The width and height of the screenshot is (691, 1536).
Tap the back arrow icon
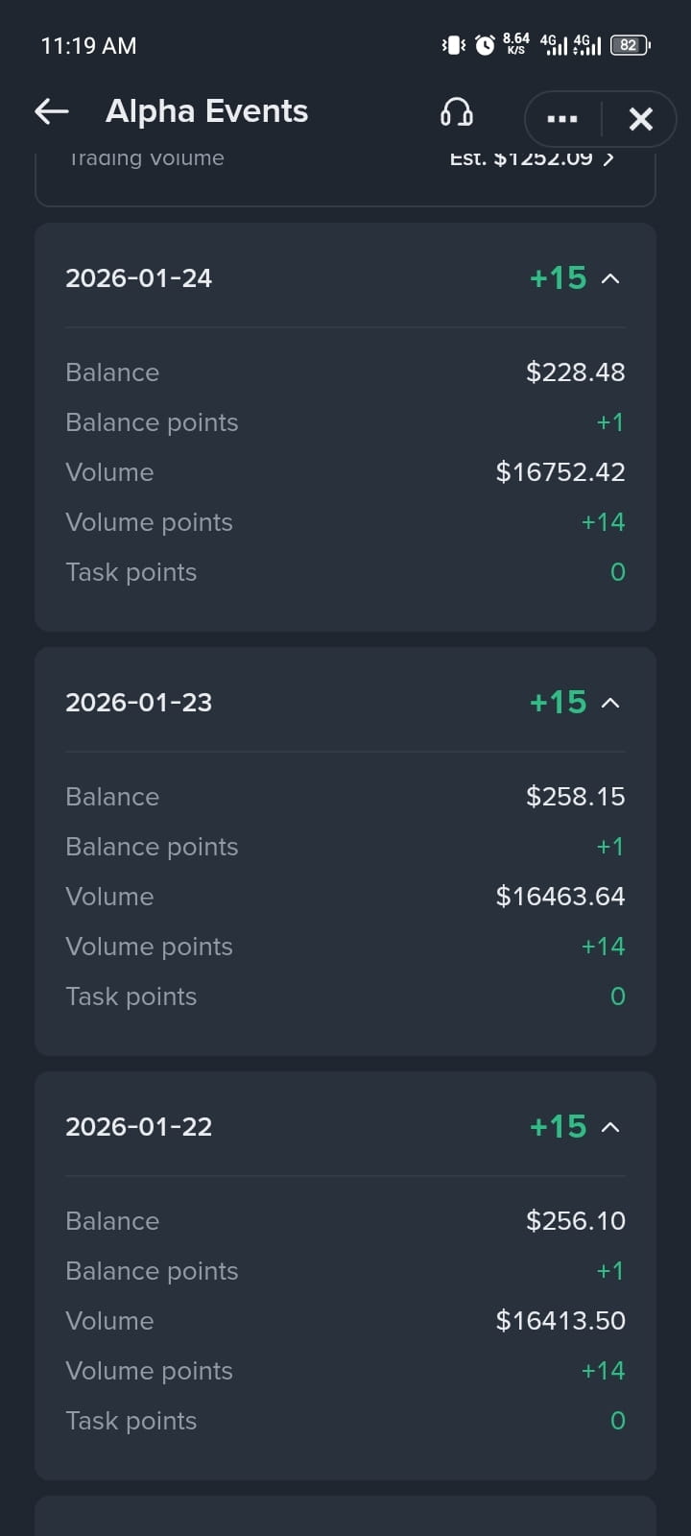click(52, 112)
